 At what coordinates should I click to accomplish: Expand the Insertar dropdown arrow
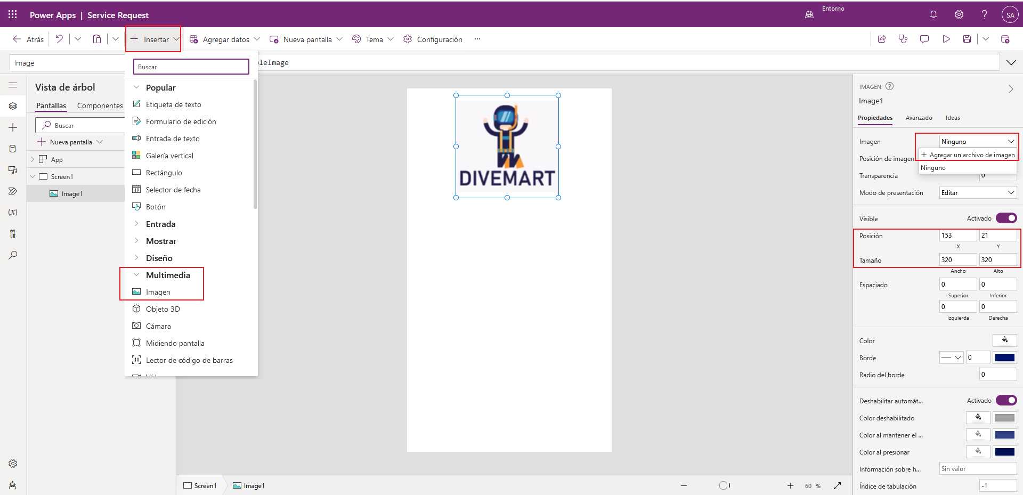[176, 39]
